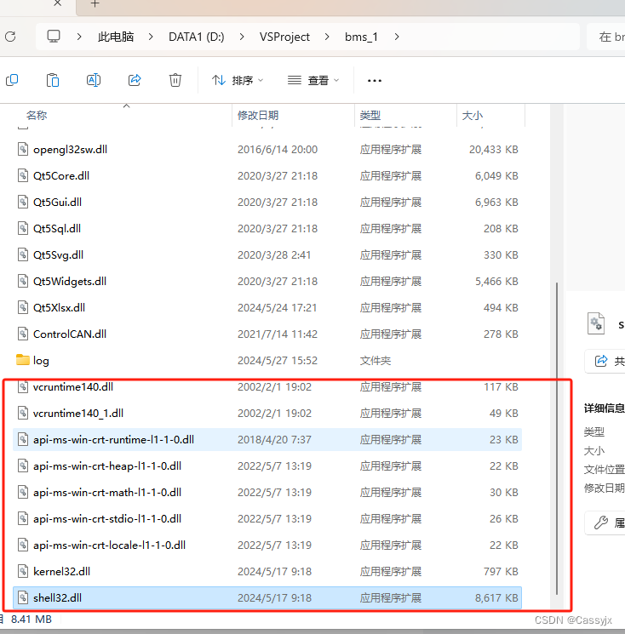Click the search box starting with 在
Image resolution: width=625 pixels, height=634 pixels.
tap(605, 37)
